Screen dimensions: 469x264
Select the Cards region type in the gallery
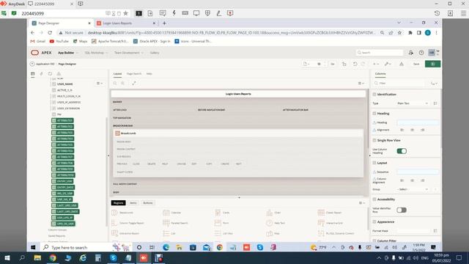pyautogui.click(x=222, y=213)
